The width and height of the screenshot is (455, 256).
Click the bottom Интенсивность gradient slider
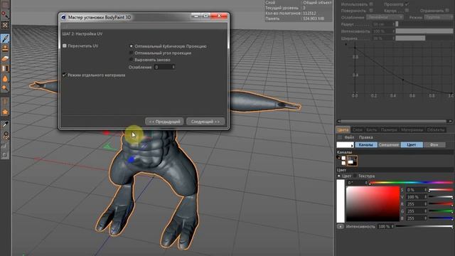pos(424,226)
